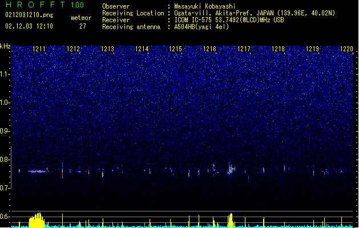
Task: Click the 1211 time marker
Action: point(39,49)
